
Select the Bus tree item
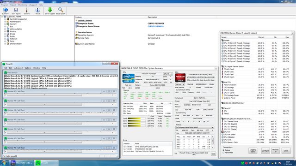pos(11,27)
